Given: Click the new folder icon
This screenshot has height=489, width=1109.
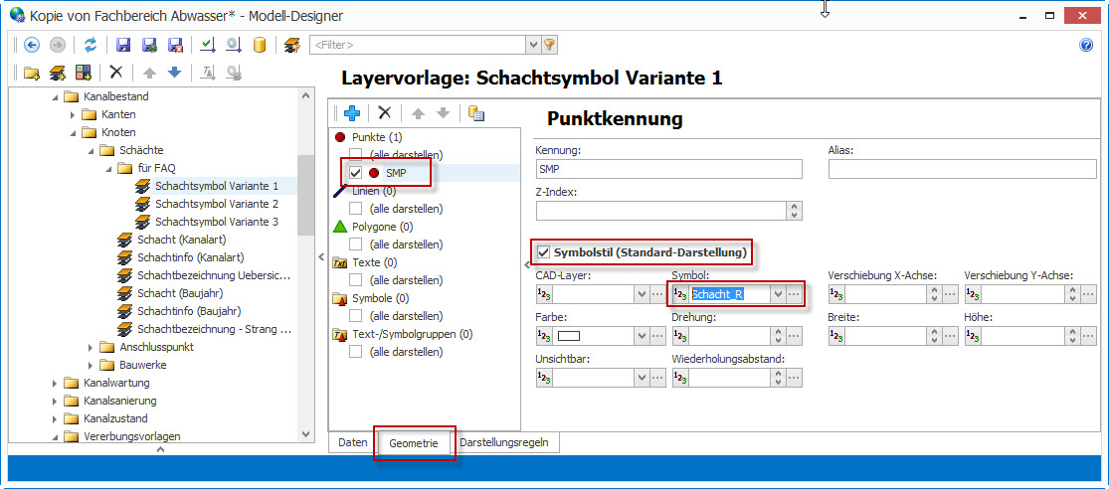Looking at the screenshot, I should point(32,73).
